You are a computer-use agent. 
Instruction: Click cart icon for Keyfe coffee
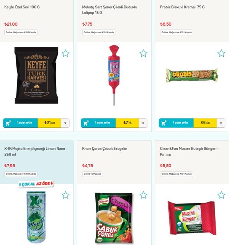point(8,123)
